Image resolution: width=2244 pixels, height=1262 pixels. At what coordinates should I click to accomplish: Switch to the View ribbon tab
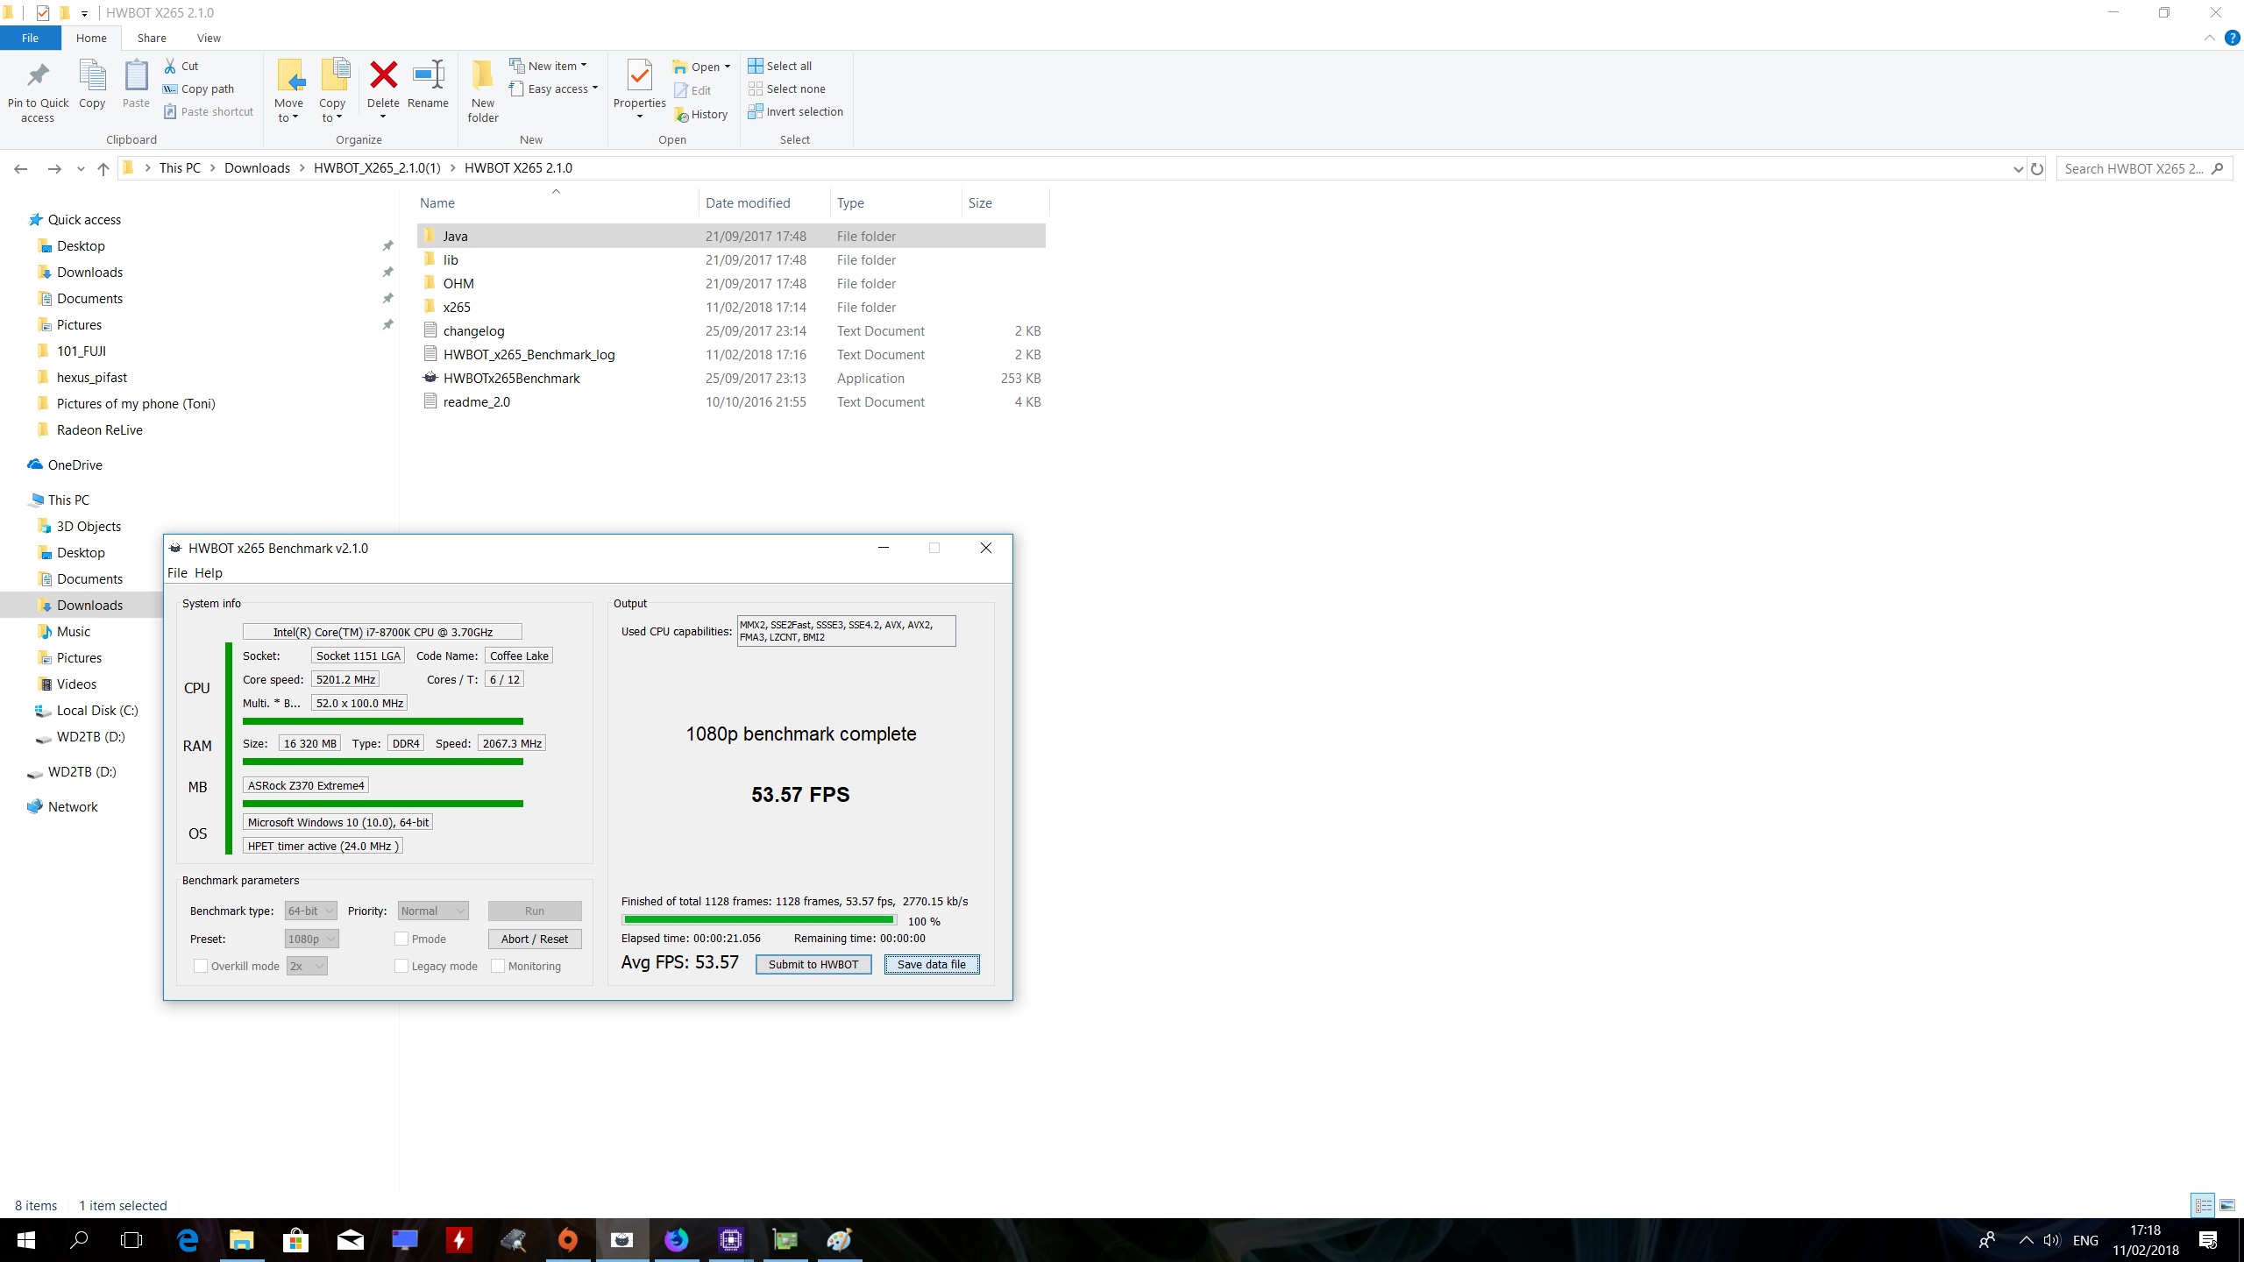tap(209, 38)
